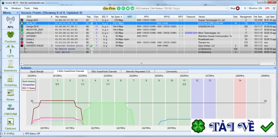Click the GPS Status: Off status text

(x=32, y=134)
